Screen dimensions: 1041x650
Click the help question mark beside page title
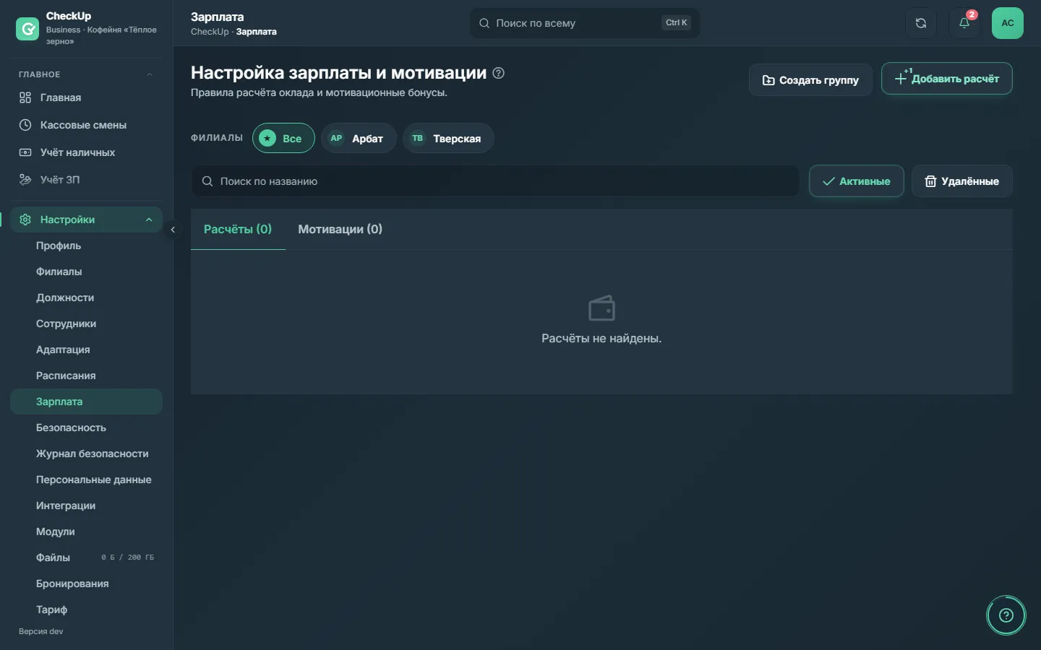pos(498,73)
